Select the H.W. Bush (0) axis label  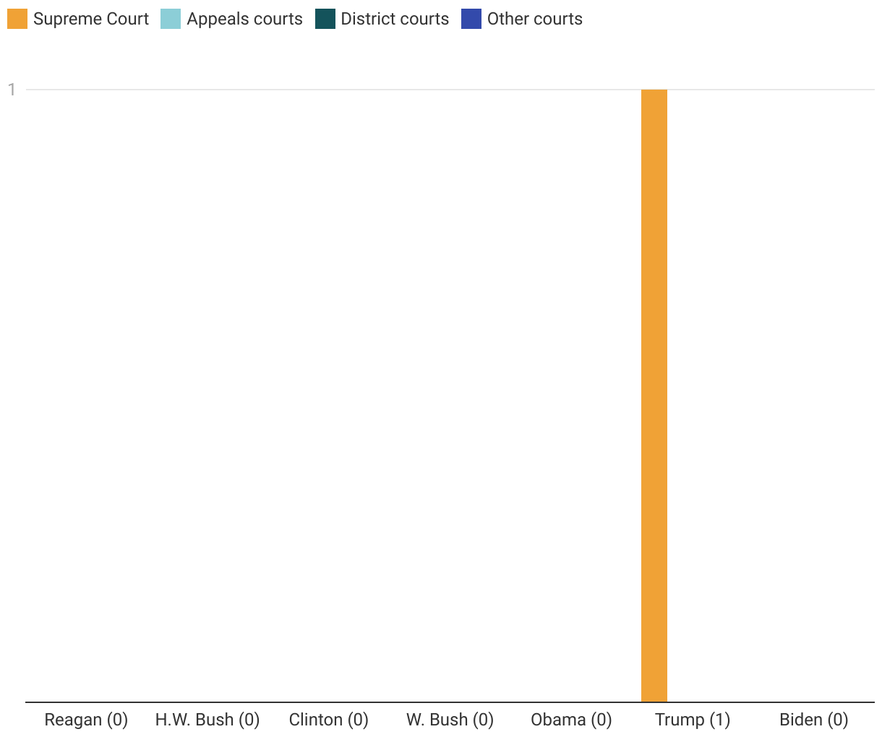(207, 720)
